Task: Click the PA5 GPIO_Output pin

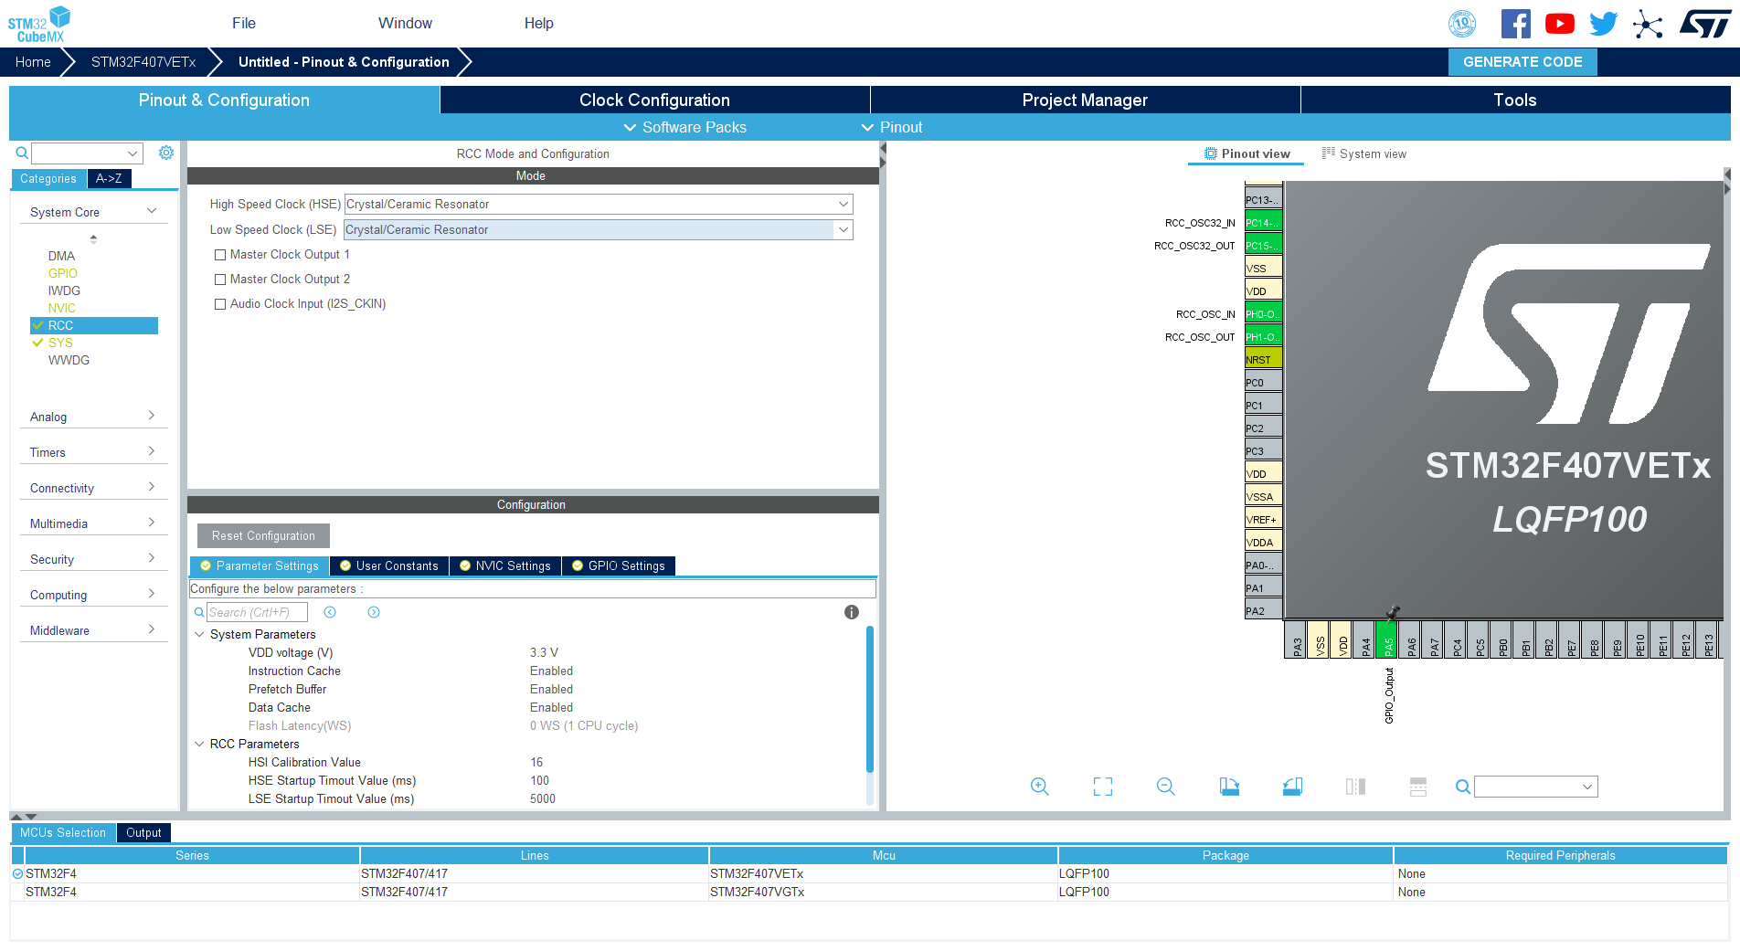Action: tap(1386, 639)
